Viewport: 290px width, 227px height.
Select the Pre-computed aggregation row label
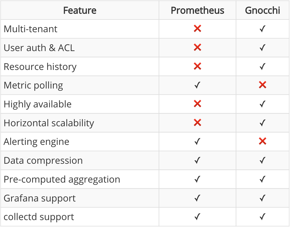coord(62,180)
